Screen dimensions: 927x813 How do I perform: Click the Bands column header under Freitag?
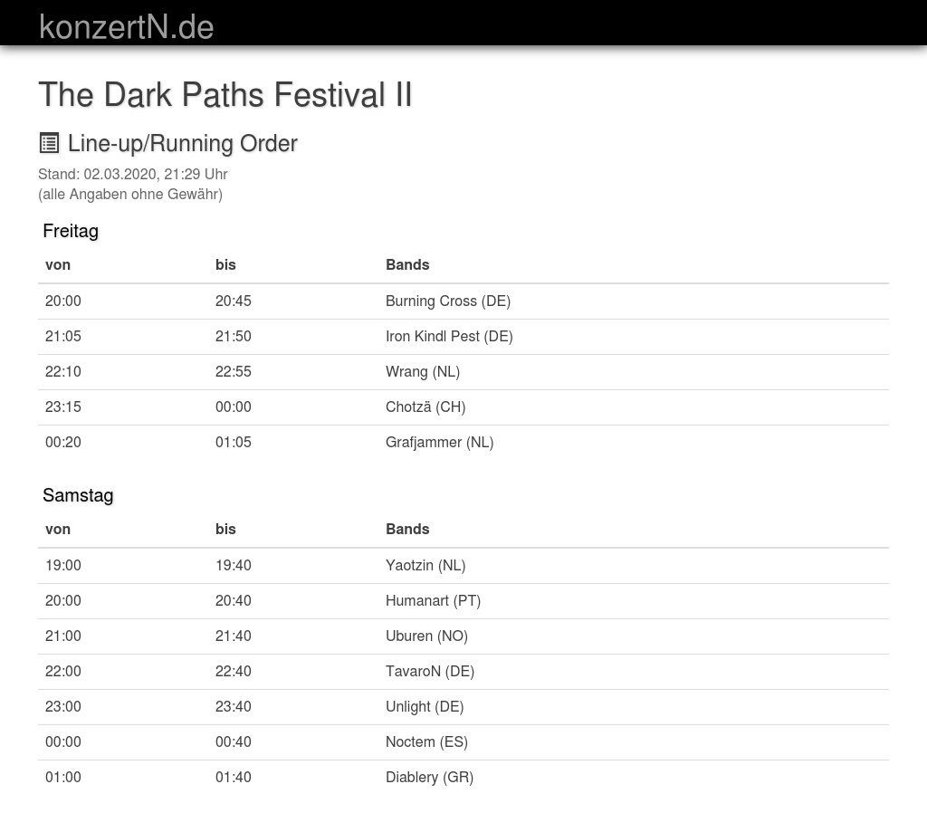pyautogui.click(x=407, y=265)
